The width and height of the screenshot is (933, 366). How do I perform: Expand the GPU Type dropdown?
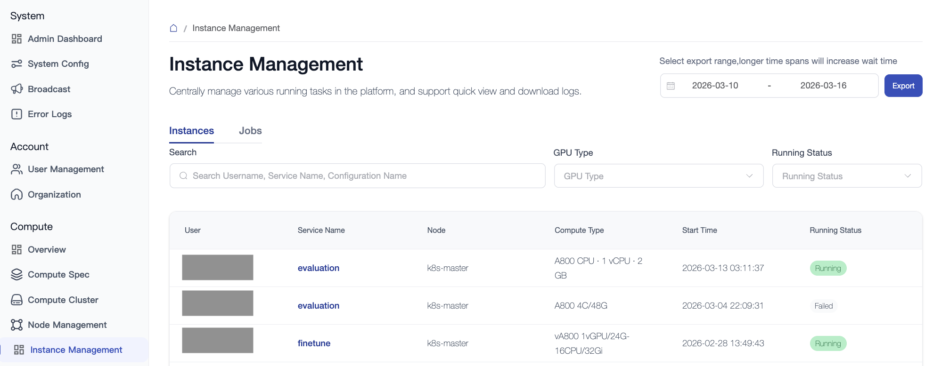click(658, 176)
